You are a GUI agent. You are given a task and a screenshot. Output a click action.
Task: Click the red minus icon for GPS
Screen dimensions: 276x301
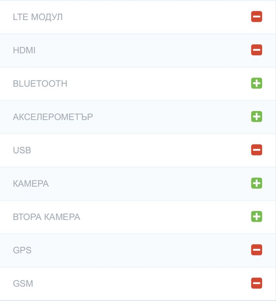(x=257, y=250)
